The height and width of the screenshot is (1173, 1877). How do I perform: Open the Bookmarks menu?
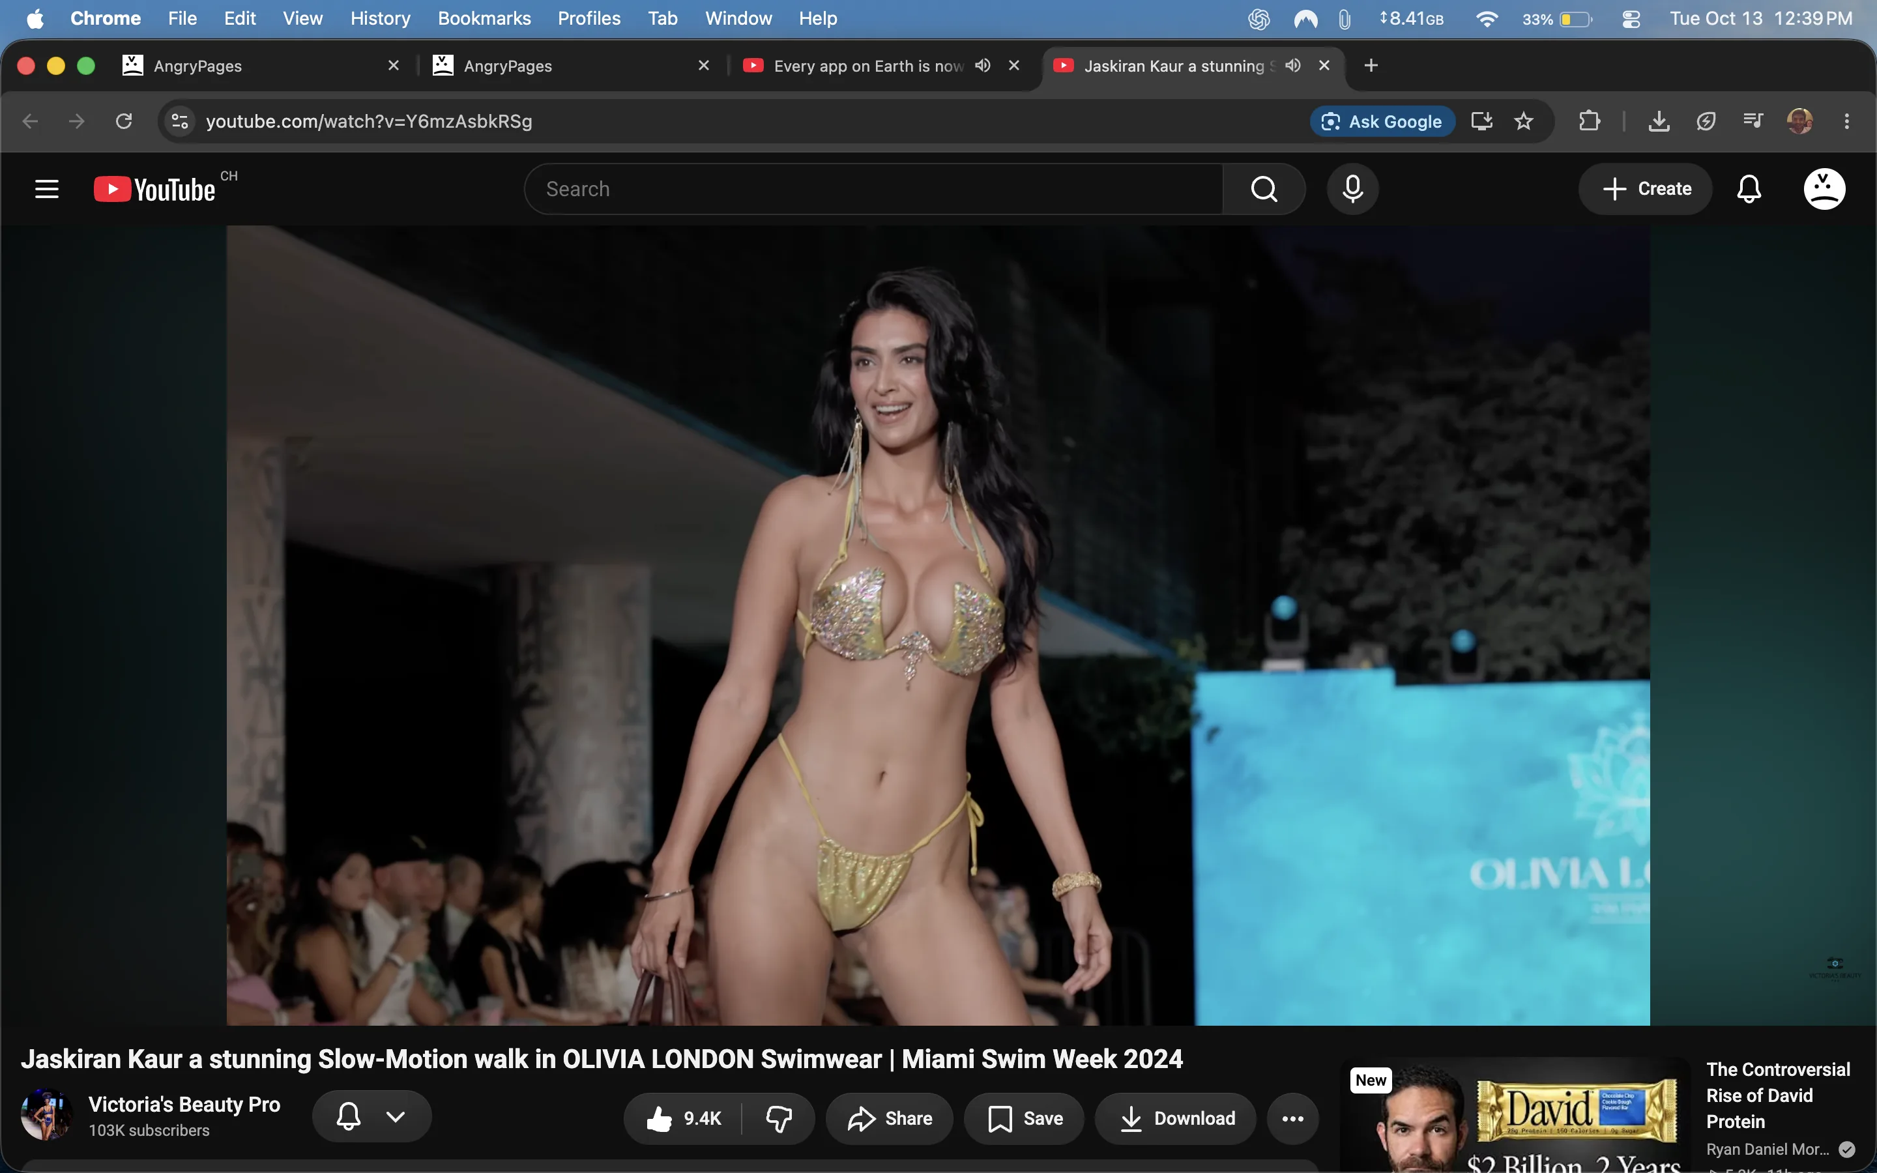[484, 19]
